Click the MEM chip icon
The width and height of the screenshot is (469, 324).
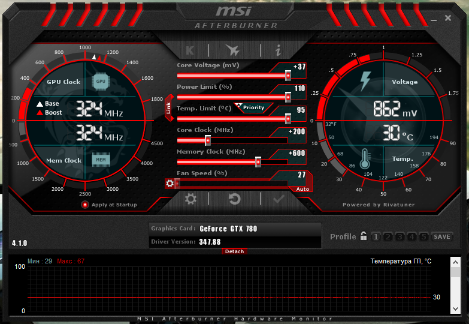(101, 160)
